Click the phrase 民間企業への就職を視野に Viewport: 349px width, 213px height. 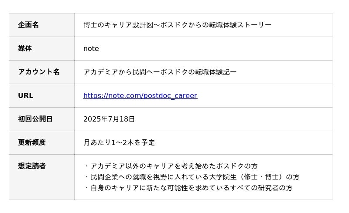133,177
